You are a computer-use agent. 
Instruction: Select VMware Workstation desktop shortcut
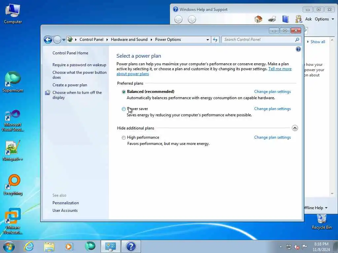13,221
